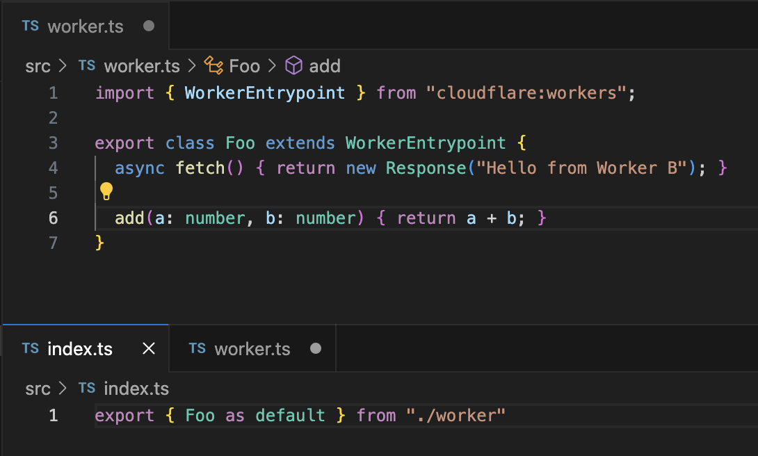
Task: Click the TS icon in the worker.ts breadcrumb
Action: (87, 65)
